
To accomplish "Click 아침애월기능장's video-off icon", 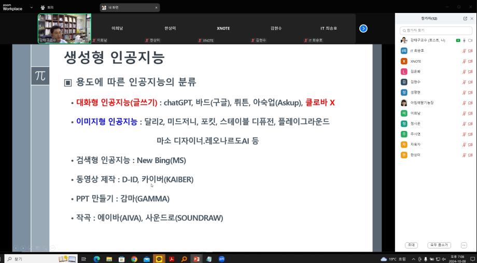I will tap(470, 103).
